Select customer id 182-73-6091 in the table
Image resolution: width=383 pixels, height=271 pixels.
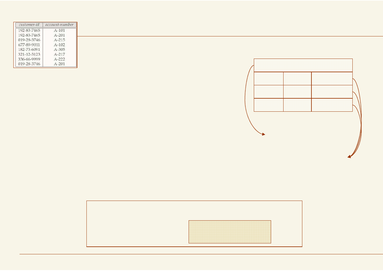pyautogui.click(x=29, y=49)
